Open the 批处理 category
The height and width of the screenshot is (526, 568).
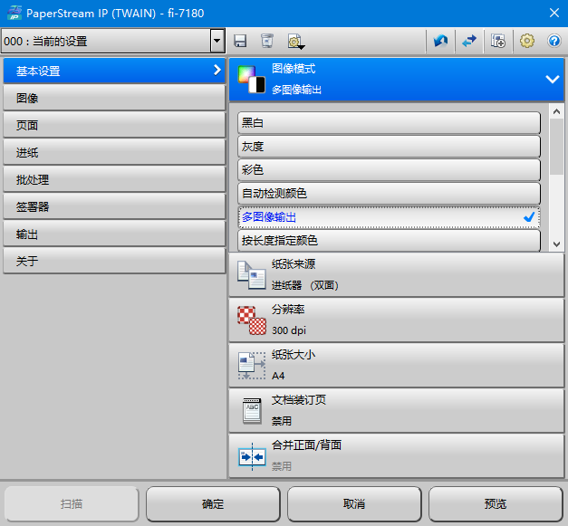(x=114, y=179)
